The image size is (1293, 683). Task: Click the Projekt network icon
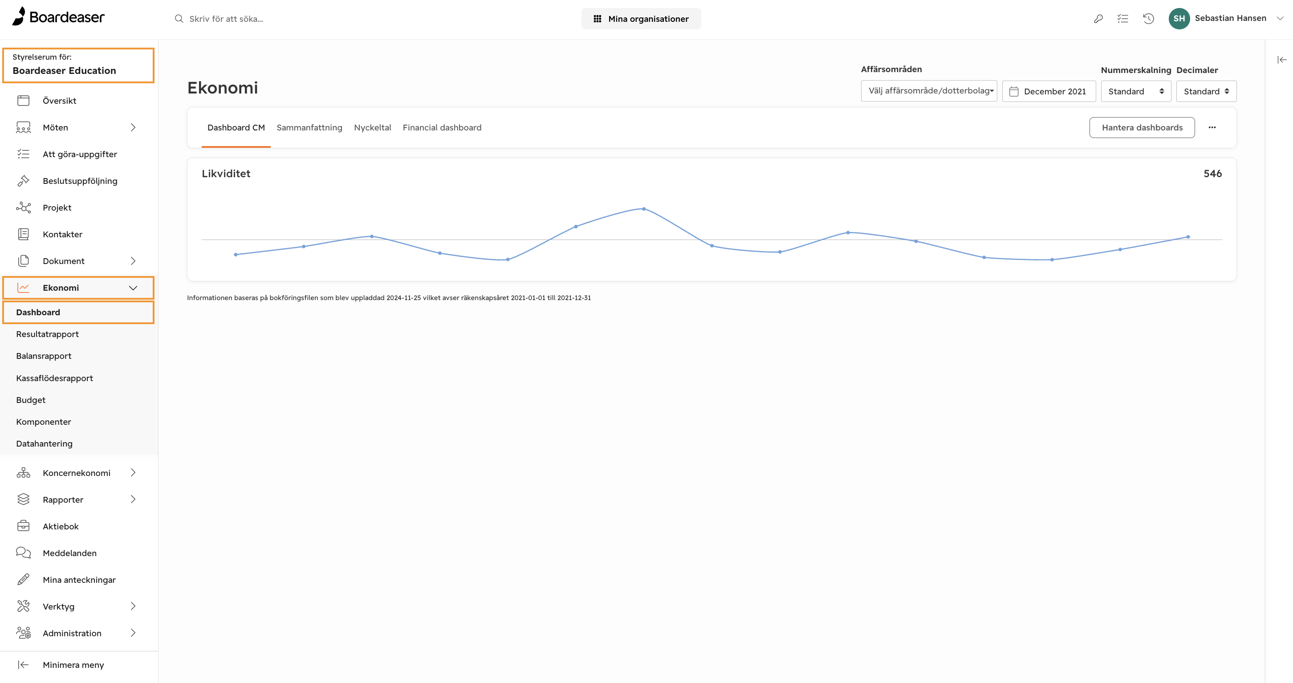click(24, 207)
